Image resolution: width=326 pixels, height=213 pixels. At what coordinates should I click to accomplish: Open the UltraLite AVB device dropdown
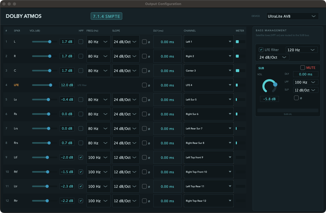click(x=292, y=16)
